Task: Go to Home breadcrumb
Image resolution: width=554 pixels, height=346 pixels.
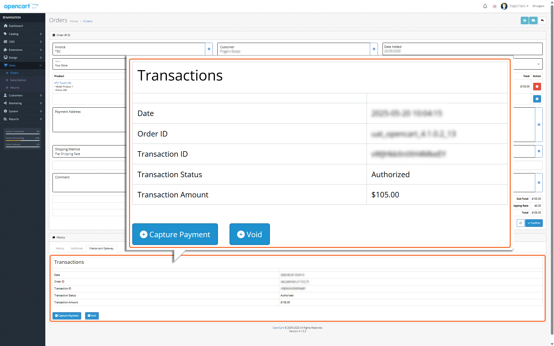Action: [74, 21]
